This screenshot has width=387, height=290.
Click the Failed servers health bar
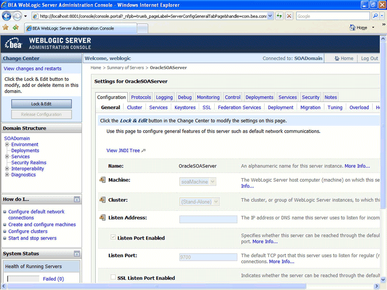[x=23, y=279]
